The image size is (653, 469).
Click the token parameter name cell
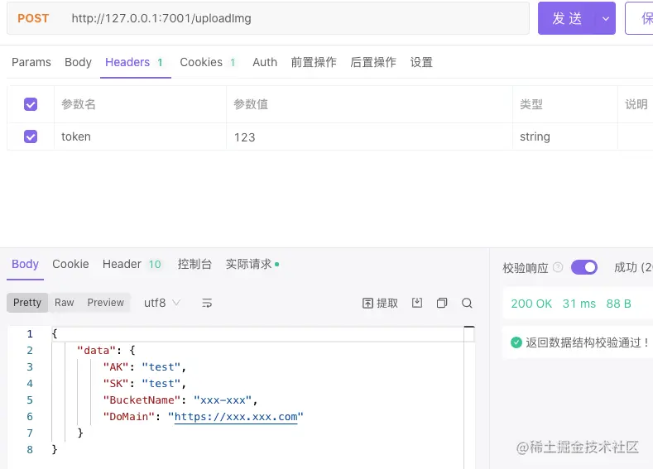pyautogui.click(x=140, y=136)
